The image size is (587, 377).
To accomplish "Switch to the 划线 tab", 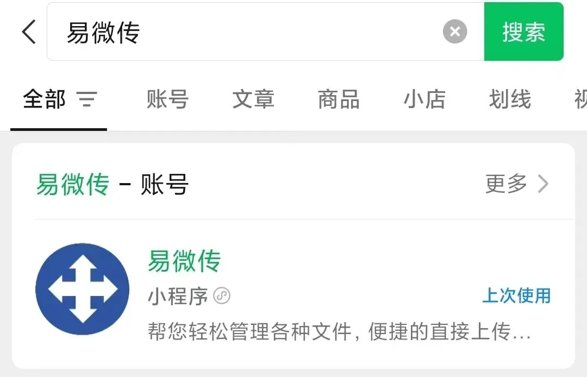I will (x=510, y=99).
